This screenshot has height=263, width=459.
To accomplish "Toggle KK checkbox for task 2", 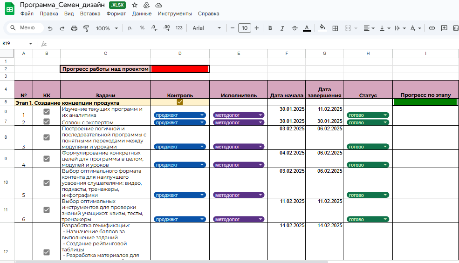I will click(47, 121).
